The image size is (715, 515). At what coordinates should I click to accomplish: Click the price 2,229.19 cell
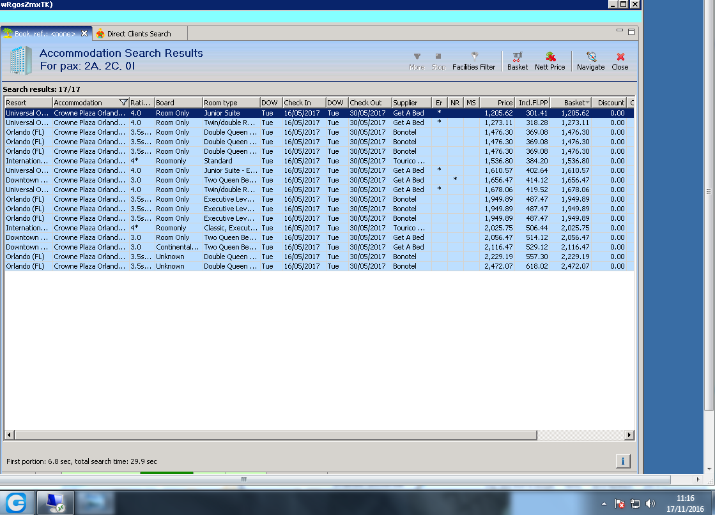click(498, 257)
